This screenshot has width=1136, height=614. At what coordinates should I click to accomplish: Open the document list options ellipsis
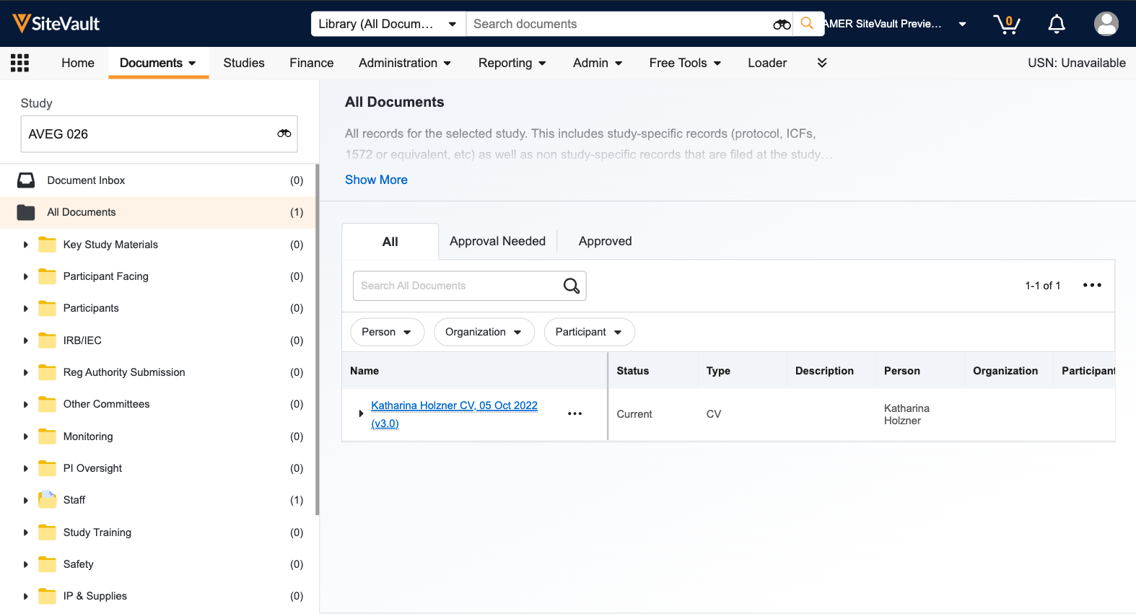[1092, 285]
